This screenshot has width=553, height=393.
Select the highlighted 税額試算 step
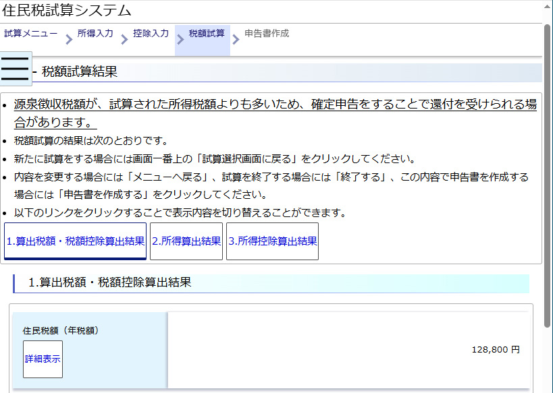[x=206, y=34]
